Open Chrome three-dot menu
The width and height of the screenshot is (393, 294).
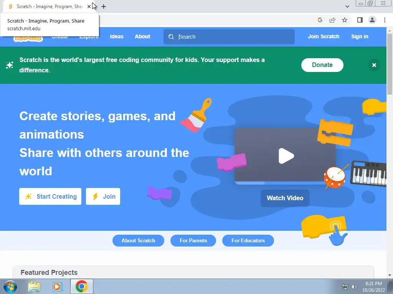(385, 20)
